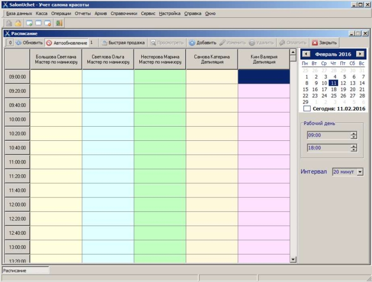This screenshot has height=282, width=372.
Task: Click the blank window icon in main toolbar
Action: click(x=38, y=23)
